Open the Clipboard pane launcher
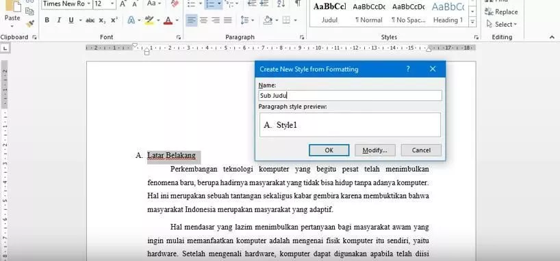This screenshot has width=560, height=261. pyautogui.click(x=34, y=37)
